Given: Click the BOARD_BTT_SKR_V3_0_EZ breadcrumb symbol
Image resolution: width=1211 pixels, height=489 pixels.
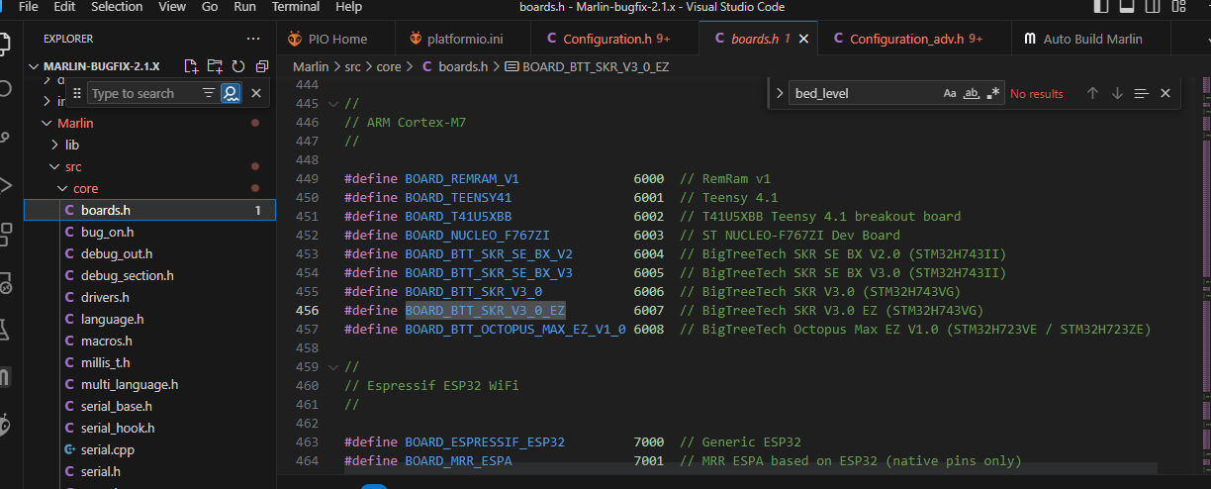Looking at the screenshot, I should pos(586,66).
